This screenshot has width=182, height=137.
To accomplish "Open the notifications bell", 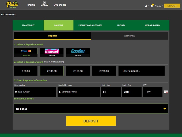I will coord(152,5).
